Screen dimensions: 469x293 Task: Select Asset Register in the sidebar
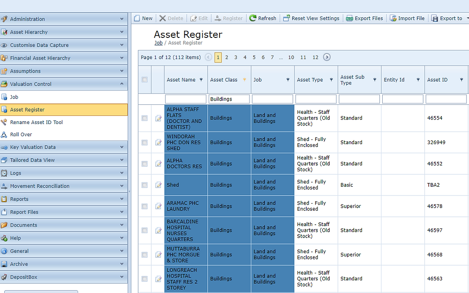coord(64,110)
